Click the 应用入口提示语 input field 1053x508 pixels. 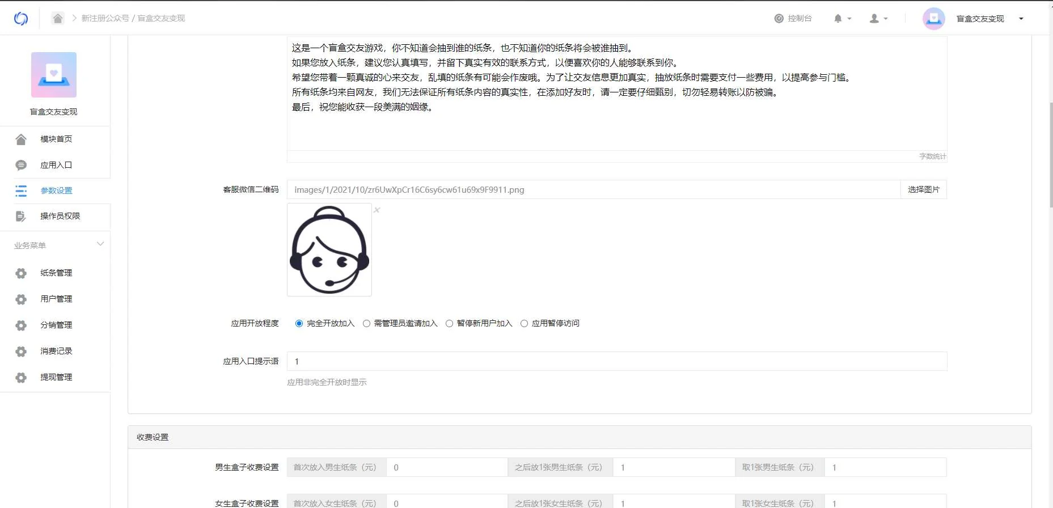pos(616,362)
